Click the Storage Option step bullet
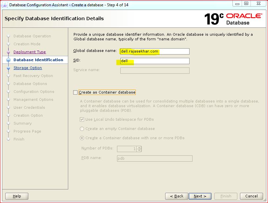The width and height of the screenshot is (268, 203). (9, 68)
